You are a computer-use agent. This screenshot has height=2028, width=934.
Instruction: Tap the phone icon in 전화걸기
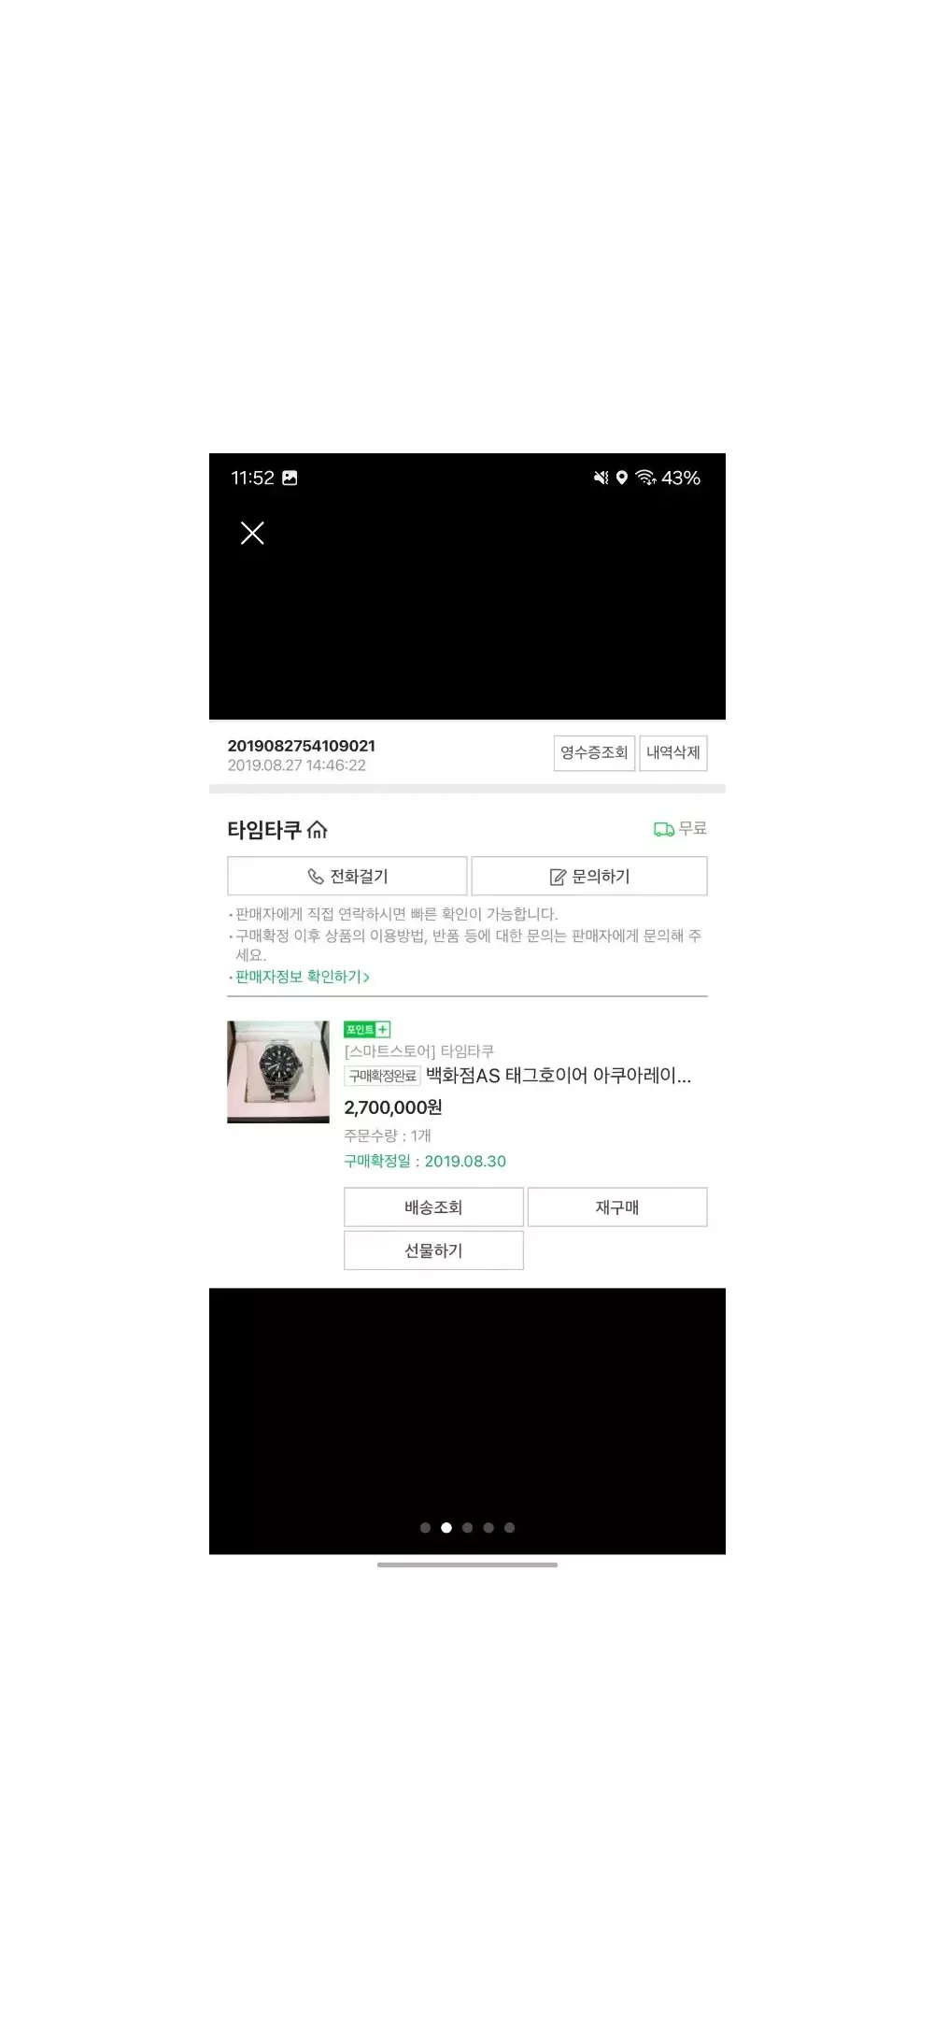click(x=316, y=877)
